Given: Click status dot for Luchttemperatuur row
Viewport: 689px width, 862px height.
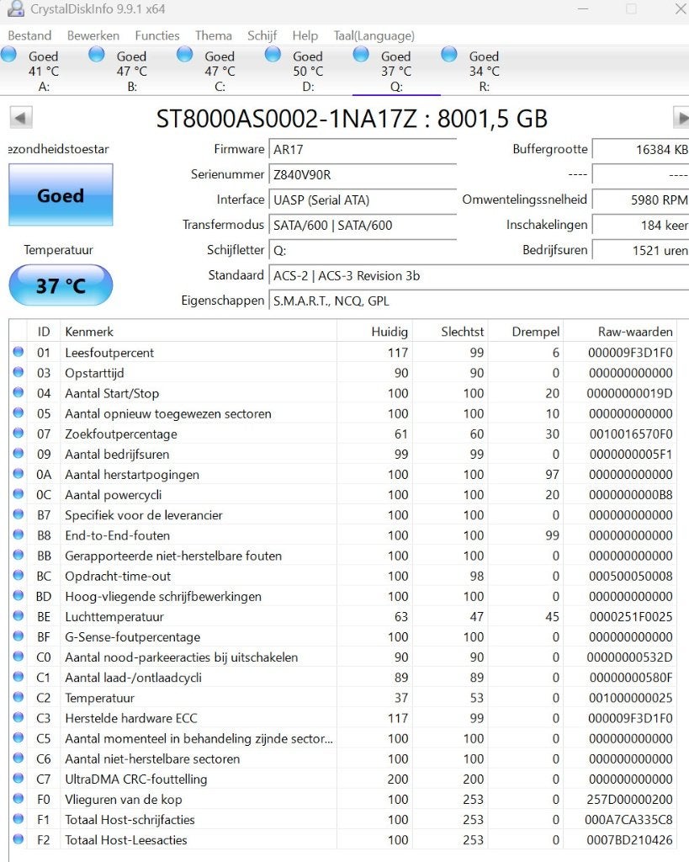Looking at the screenshot, I should [19, 616].
